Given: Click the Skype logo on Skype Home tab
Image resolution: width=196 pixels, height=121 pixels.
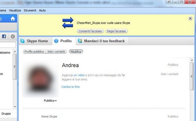Looking at the screenshot, I should point(23,41).
